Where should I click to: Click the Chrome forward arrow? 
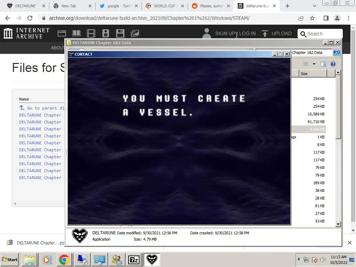19,18
